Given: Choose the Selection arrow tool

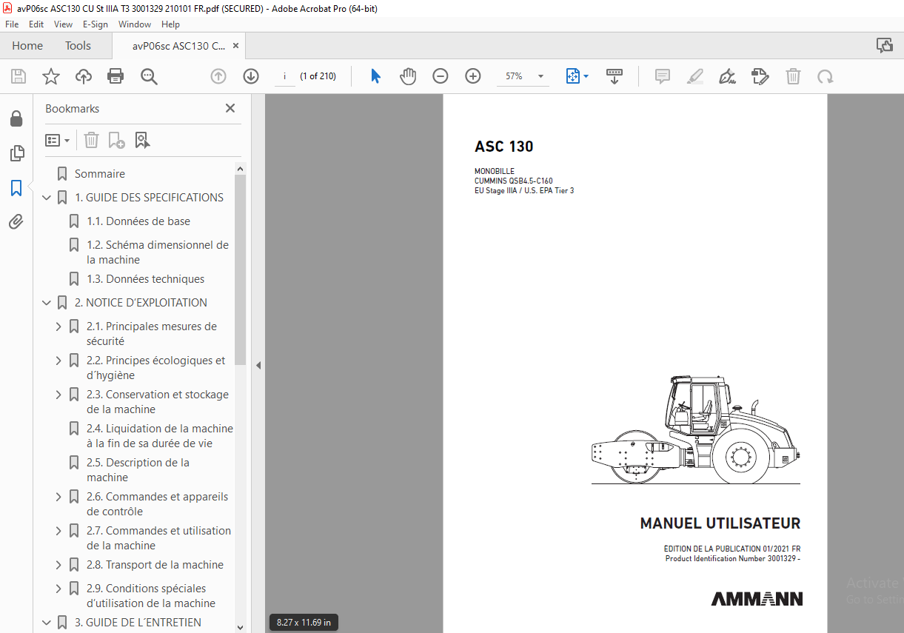Looking at the screenshot, I should point(375,76).
